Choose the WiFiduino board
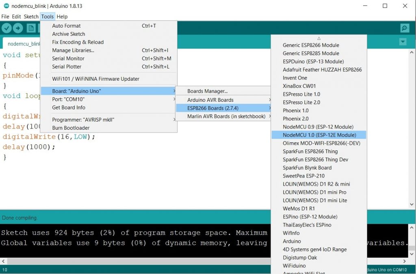 [x=319, y=266]
